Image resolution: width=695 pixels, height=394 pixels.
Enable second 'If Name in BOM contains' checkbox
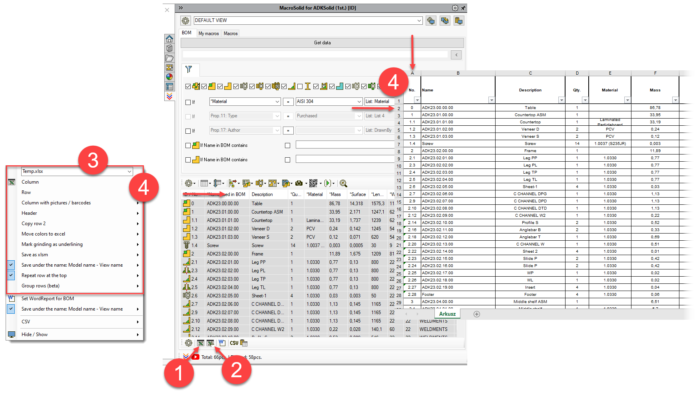188,160
